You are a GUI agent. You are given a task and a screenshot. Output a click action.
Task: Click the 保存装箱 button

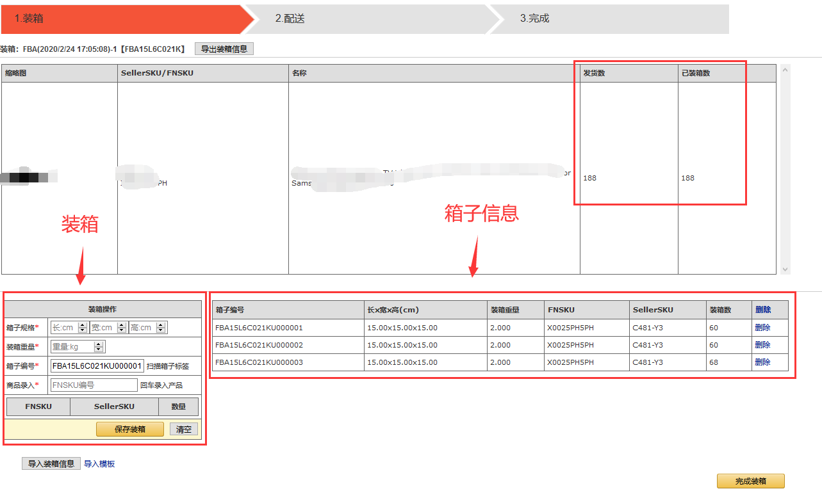tap(130, 429)
